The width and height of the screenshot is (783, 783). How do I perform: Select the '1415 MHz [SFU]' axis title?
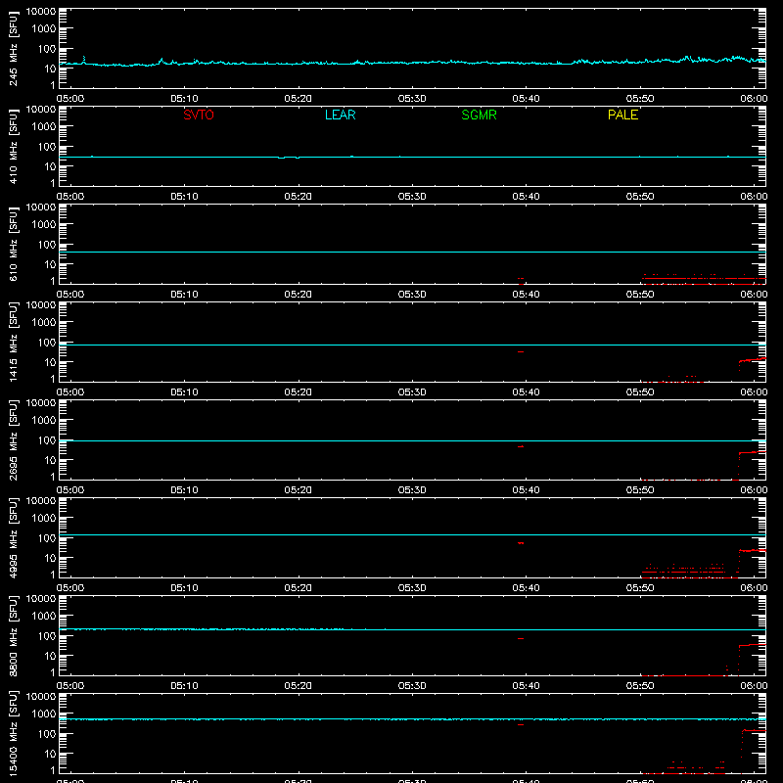click(14, 342)
